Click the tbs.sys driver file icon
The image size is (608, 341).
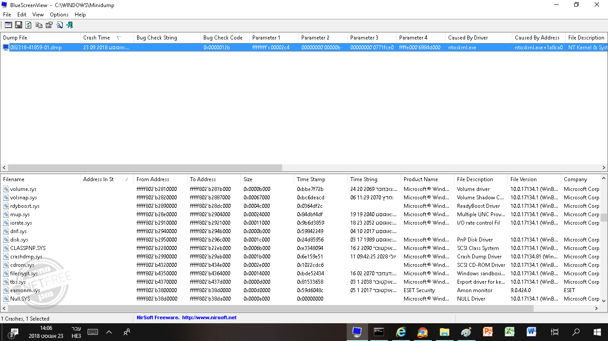tap(6, 282)
